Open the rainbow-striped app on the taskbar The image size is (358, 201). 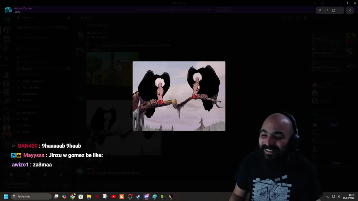tap(170, 197)
